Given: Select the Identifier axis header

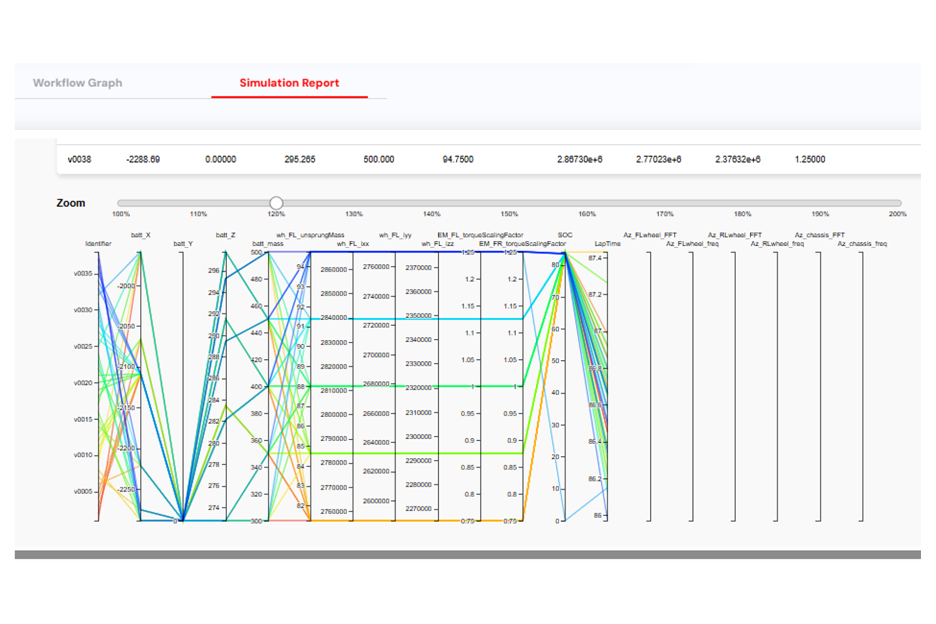Looking at the screenshot, I should point(98,244).
